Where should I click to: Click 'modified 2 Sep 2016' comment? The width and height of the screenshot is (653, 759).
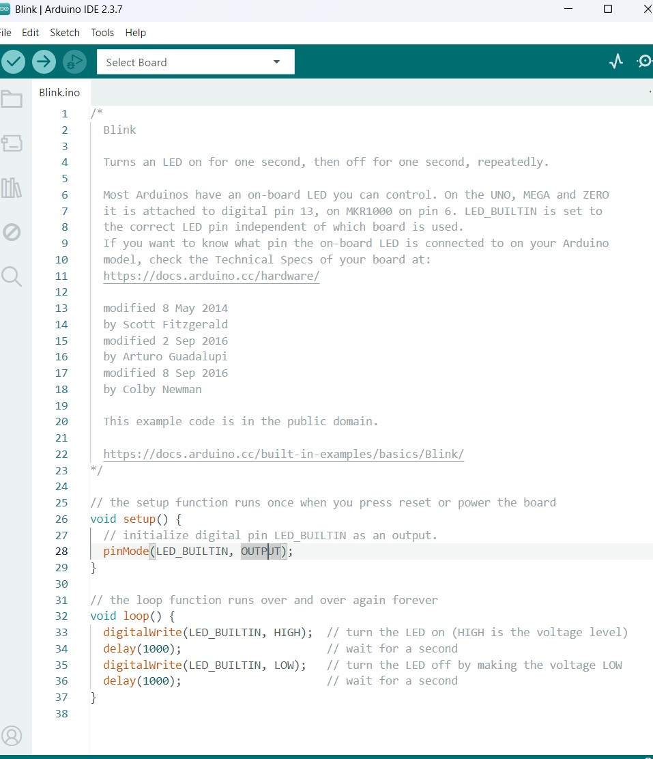(165, 341)
